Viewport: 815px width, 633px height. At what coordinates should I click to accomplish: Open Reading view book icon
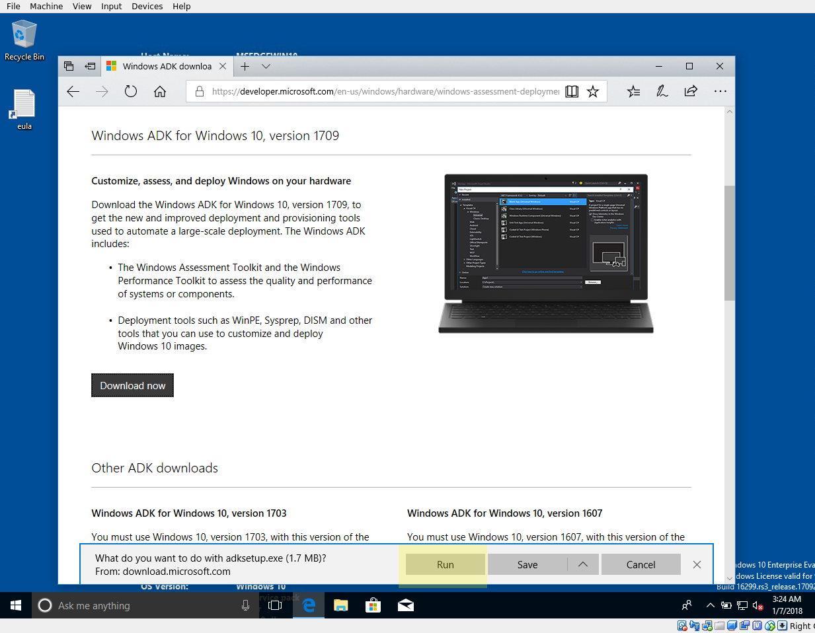pos(572,92)
